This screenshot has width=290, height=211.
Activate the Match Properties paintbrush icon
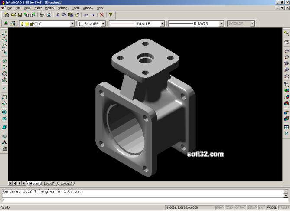tap(77, 15)
